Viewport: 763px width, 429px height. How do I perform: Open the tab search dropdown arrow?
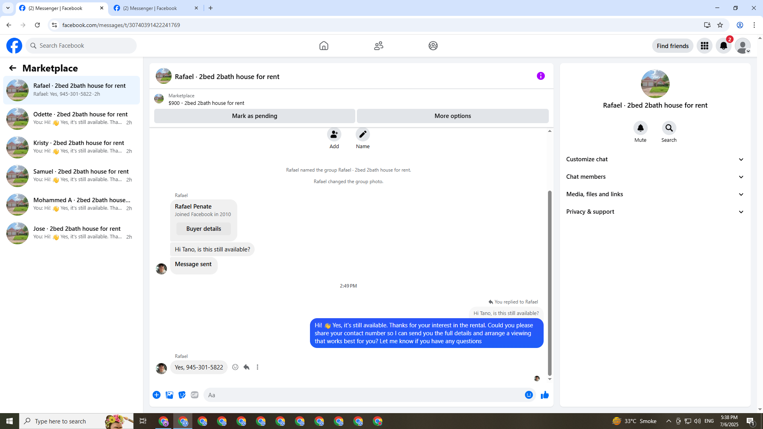(x=8, y=8)
